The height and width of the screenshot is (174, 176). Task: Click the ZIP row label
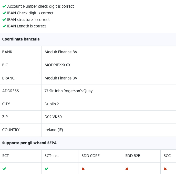5,117
